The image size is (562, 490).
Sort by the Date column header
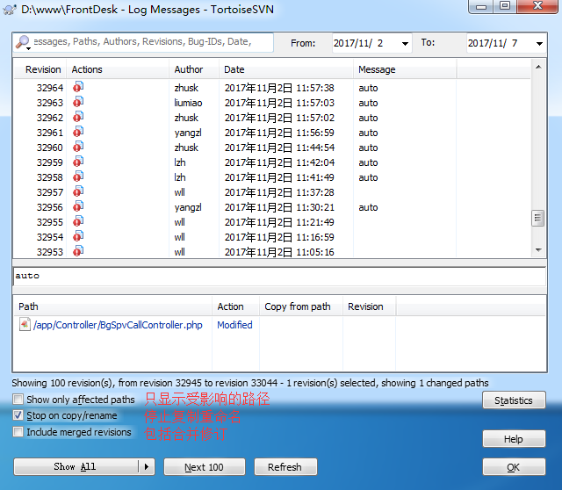coord(286,69)
